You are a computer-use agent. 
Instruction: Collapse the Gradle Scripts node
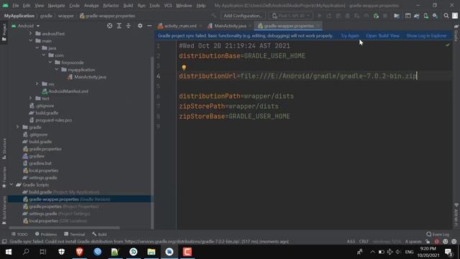tap(11, 184)
